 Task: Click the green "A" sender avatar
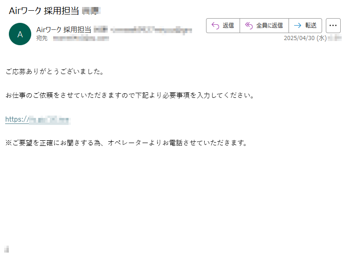(x=20, y=34)
